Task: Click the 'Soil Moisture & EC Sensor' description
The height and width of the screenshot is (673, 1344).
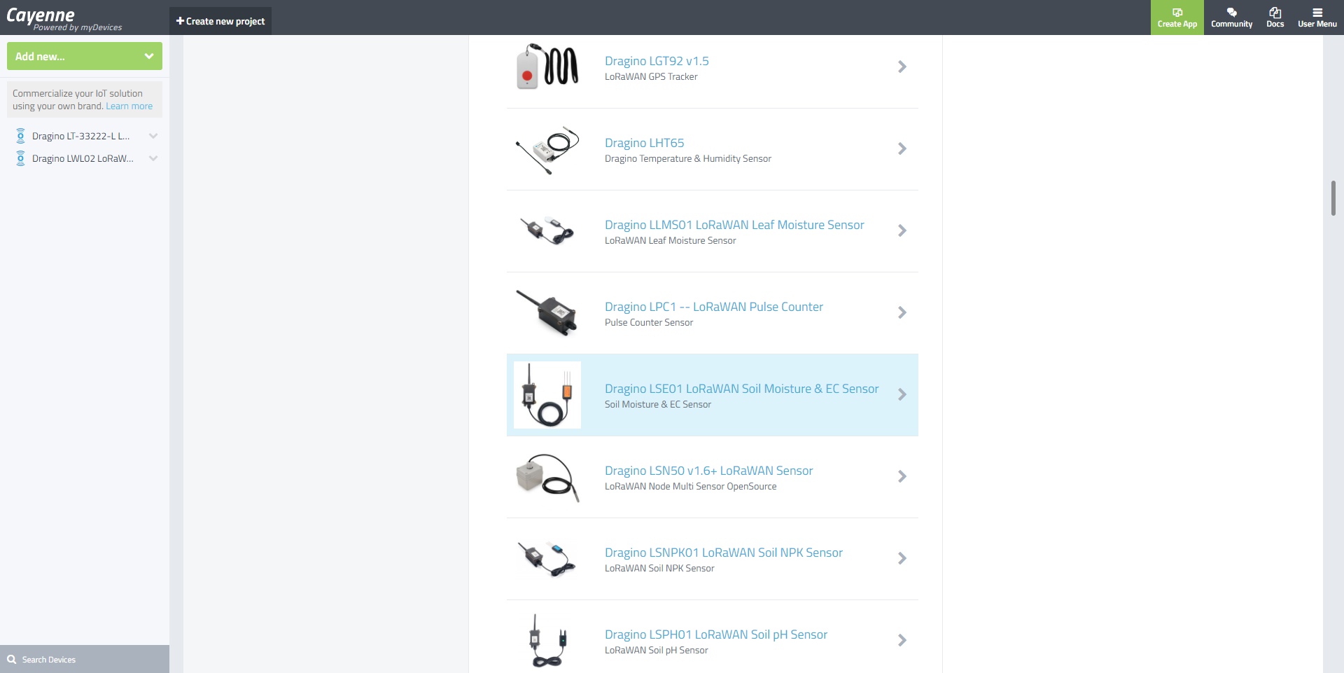Action: (658, 405)
